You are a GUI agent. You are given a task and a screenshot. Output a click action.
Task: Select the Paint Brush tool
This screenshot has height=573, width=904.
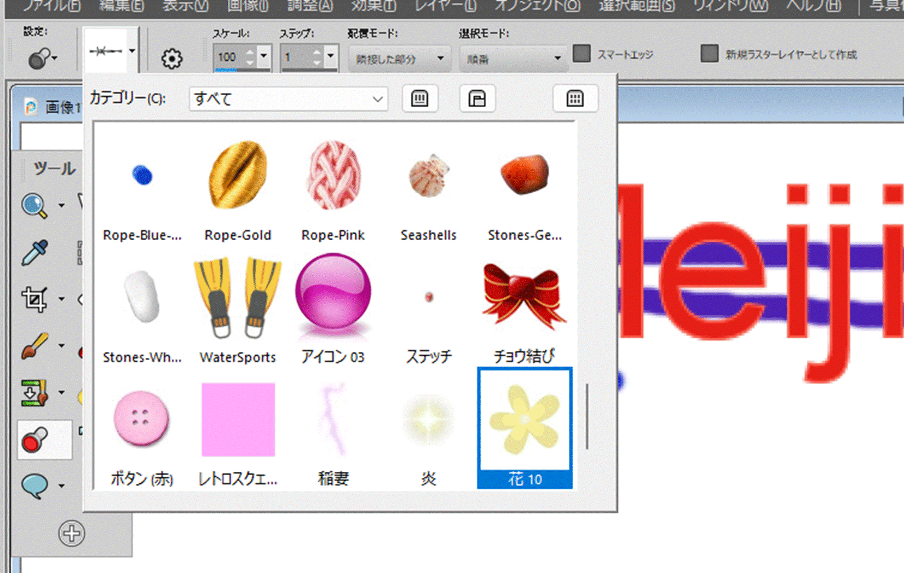[x=34, y=346]
